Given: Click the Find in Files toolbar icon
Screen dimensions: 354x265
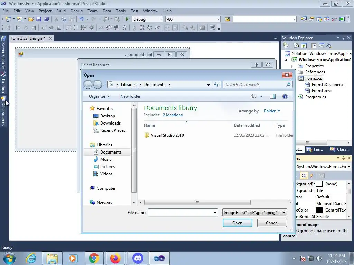Looking at the screenshot, I should [227, 19].
